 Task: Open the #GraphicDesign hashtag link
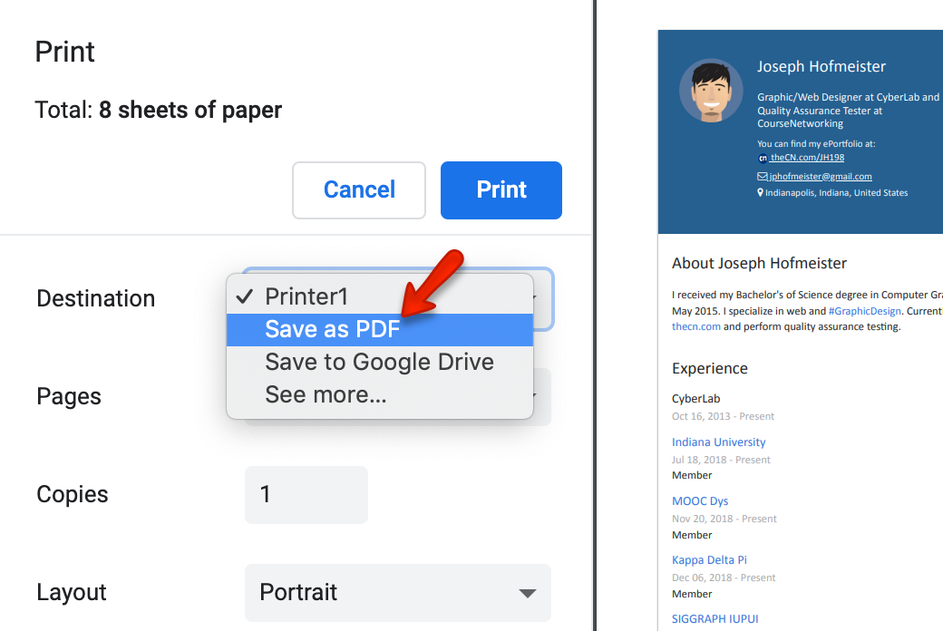point(864,310)
